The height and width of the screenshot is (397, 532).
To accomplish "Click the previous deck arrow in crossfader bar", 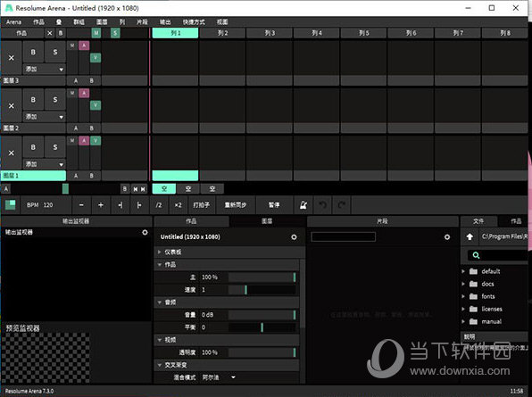I will (x=135, y=189).
